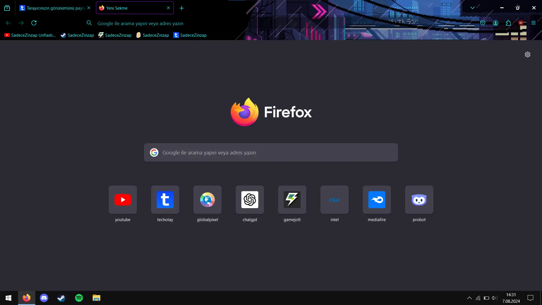The image size is (542, 305).
Task: Close the Yeni Sekme tab
Action: [x=168, y=8]
